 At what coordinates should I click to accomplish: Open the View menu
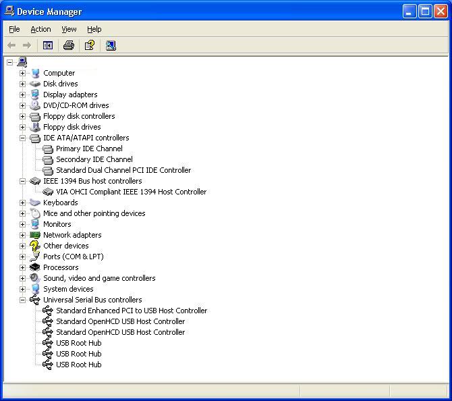click(69, 29)
